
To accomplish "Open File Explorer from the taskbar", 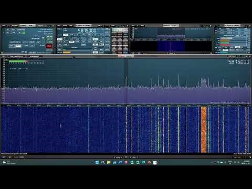I will pyautogui.click(x=109, y=162).
